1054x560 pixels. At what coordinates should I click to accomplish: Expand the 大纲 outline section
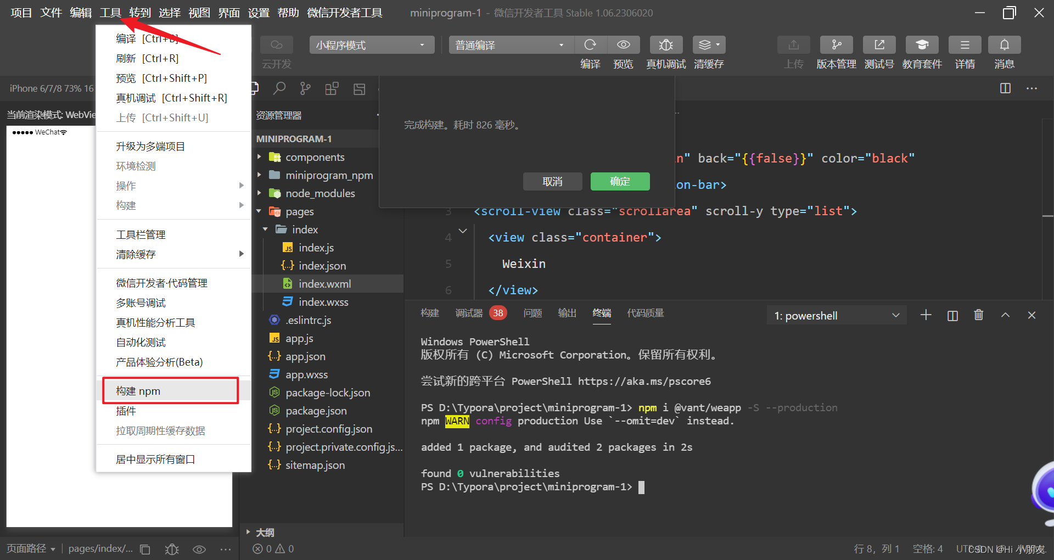tap(265, 532)
